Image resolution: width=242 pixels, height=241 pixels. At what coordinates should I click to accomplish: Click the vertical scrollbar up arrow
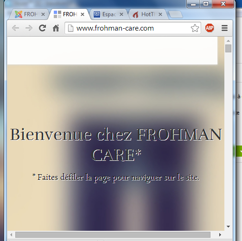(228, 41)
